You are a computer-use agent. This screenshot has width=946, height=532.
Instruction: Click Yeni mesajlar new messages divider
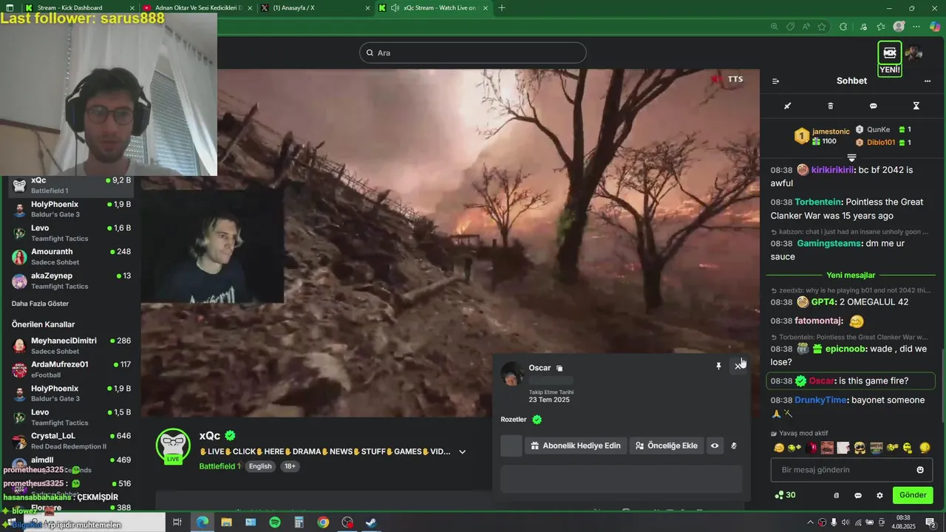coord(851,276)
